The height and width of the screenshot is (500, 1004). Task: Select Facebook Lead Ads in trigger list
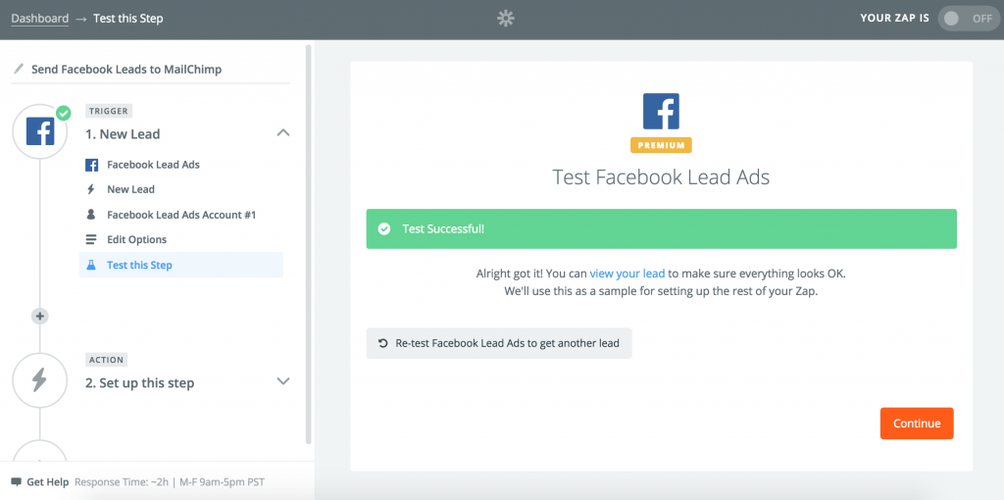pyautogui.click(x=153, y=165)
